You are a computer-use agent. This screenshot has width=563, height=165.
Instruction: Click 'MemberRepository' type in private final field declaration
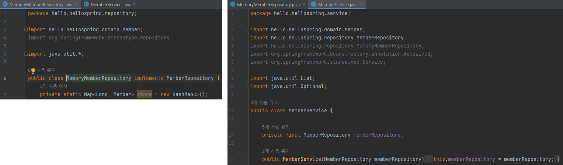pyautogui.click(x=327, y=135)
